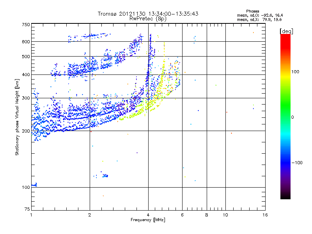Image resolution: width=312 pixels, height=234 pixels.
Task: Click x-axis tick label '2'
Action: point(90,215)
